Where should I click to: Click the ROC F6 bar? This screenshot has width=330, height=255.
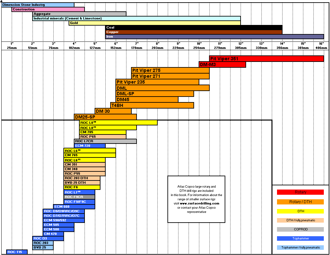click(x=82, y=187)
